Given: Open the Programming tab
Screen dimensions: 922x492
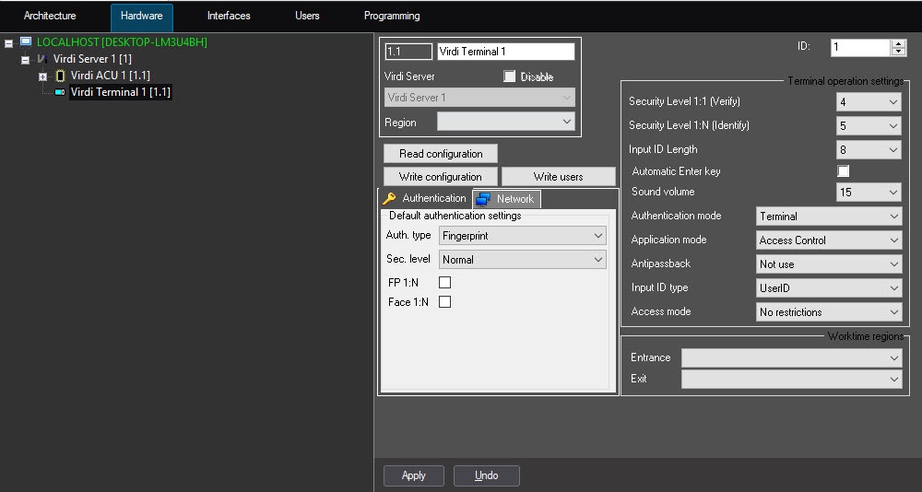Looking at the screenshot, I should coord(392,17).
